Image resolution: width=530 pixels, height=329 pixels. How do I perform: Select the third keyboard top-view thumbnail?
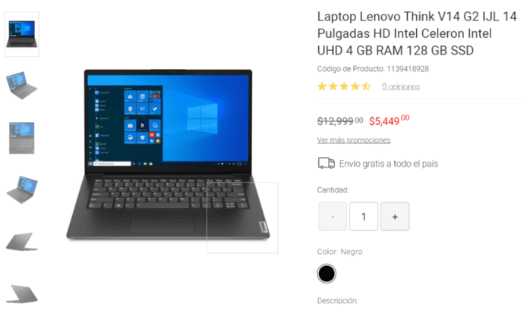pyautogui.click(x=21, y=138)
